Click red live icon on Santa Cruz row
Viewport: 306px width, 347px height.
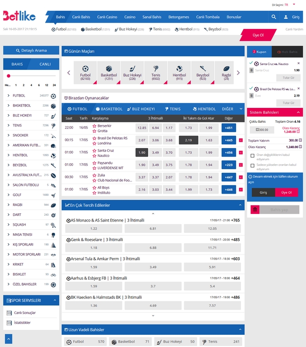coord(241,153)
